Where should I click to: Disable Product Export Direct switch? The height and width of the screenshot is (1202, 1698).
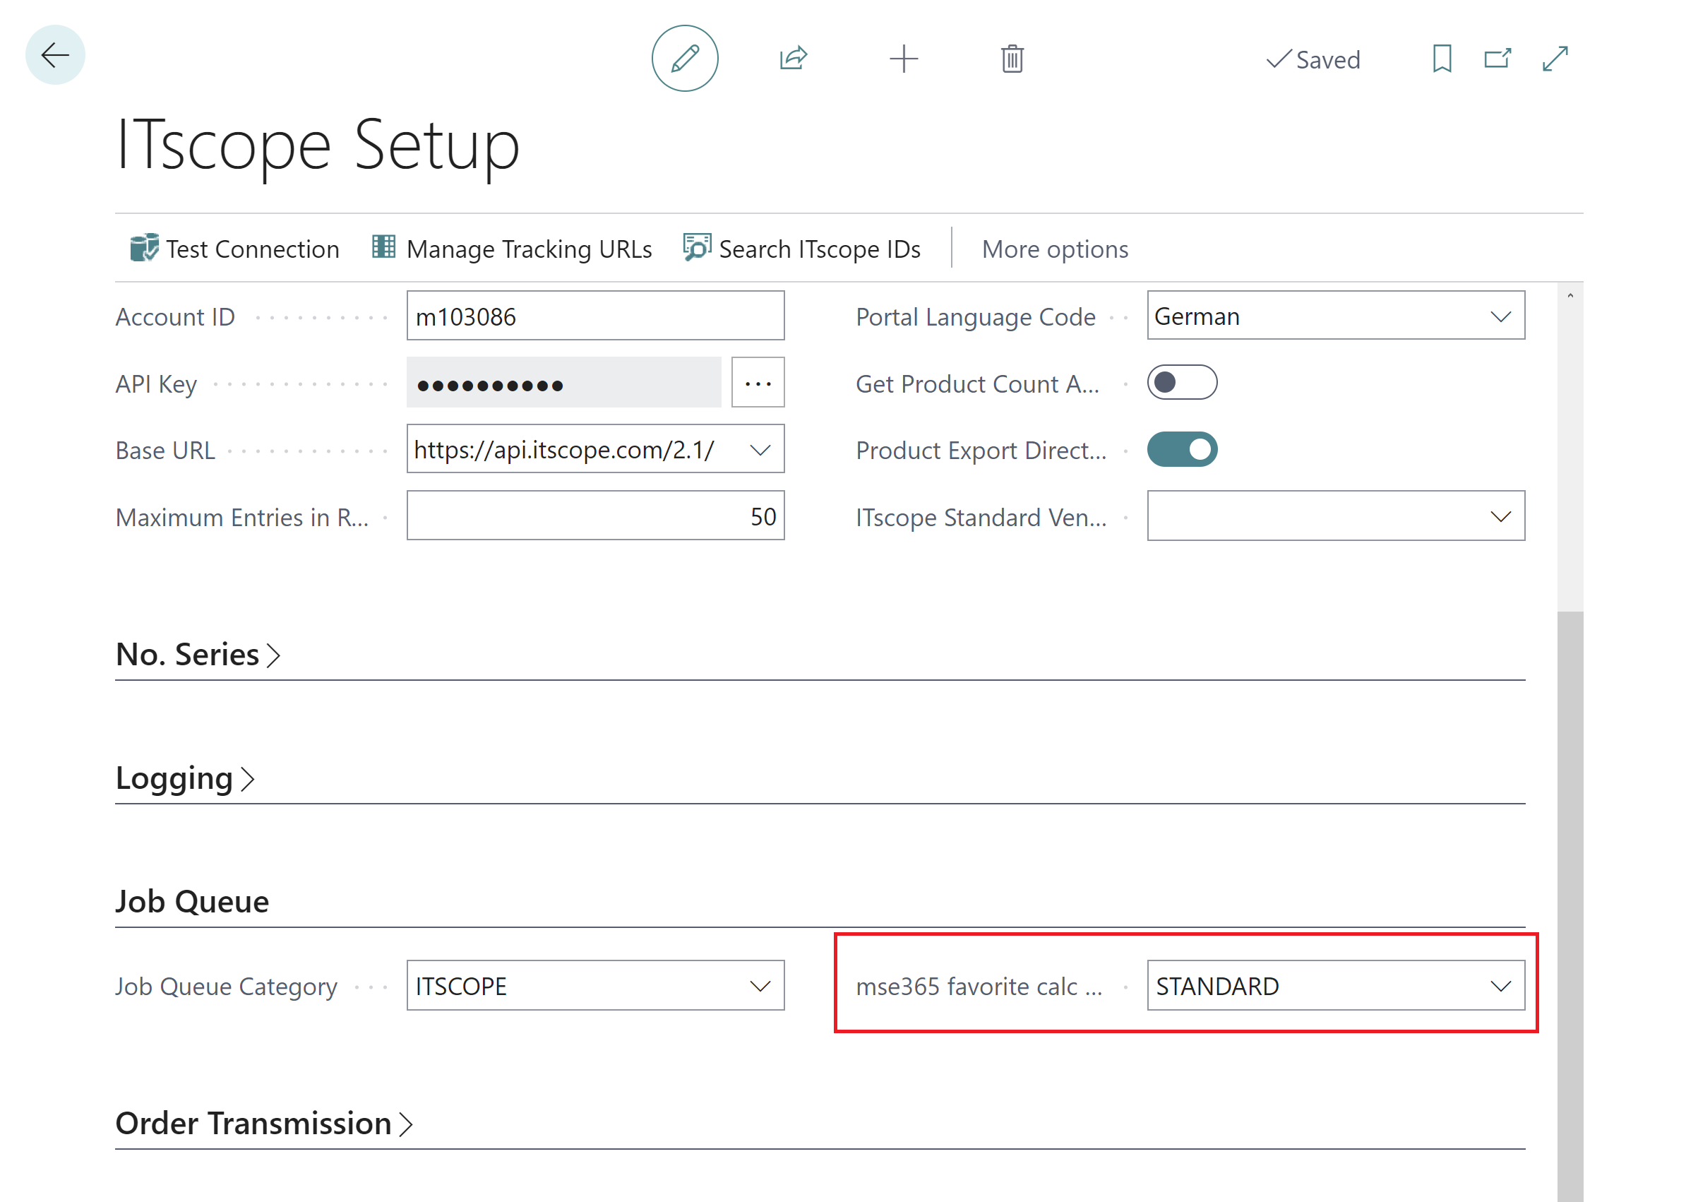pyautogui.click(x=1182, y=449)
